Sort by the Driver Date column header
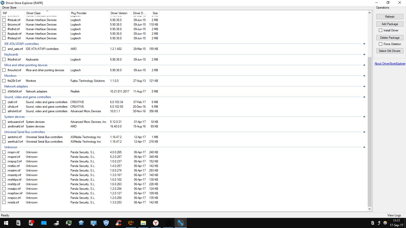 point(139,13)
